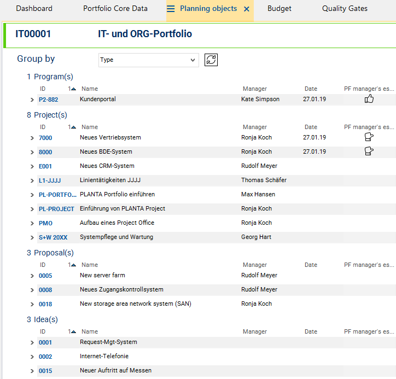Click ID sort arrow in Program(s) header

[x=72, y=89]
